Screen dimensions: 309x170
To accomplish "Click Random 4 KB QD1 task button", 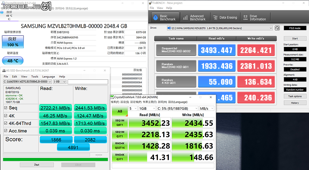I will tap(176, 81).
